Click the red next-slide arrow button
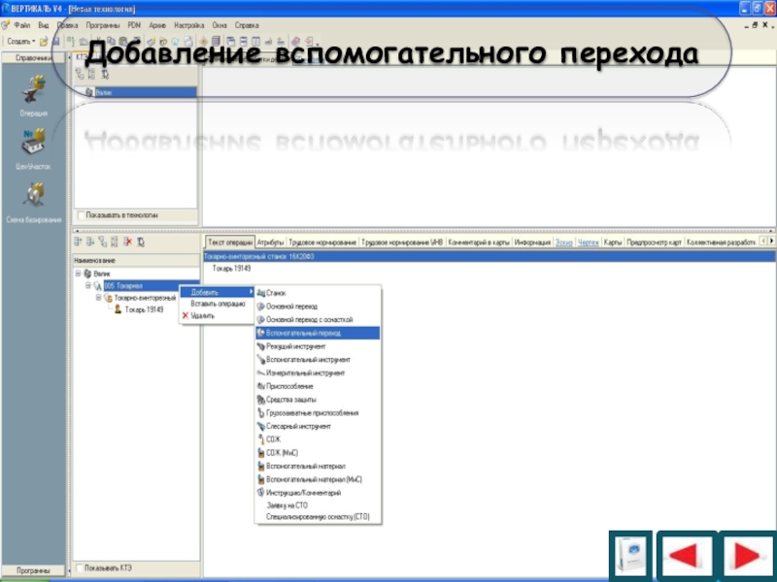Viewport: 777px width, 582px height. (744, 557)
